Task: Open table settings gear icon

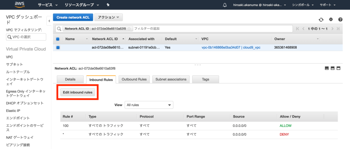Action: coord(331,19)
